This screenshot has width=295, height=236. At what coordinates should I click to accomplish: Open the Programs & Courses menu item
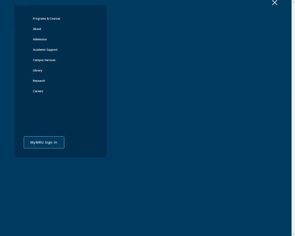46,19
